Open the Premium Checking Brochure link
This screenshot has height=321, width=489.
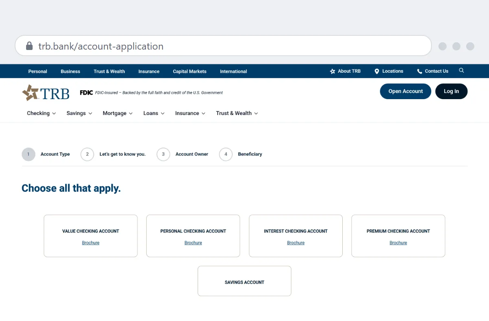(398, 243)
